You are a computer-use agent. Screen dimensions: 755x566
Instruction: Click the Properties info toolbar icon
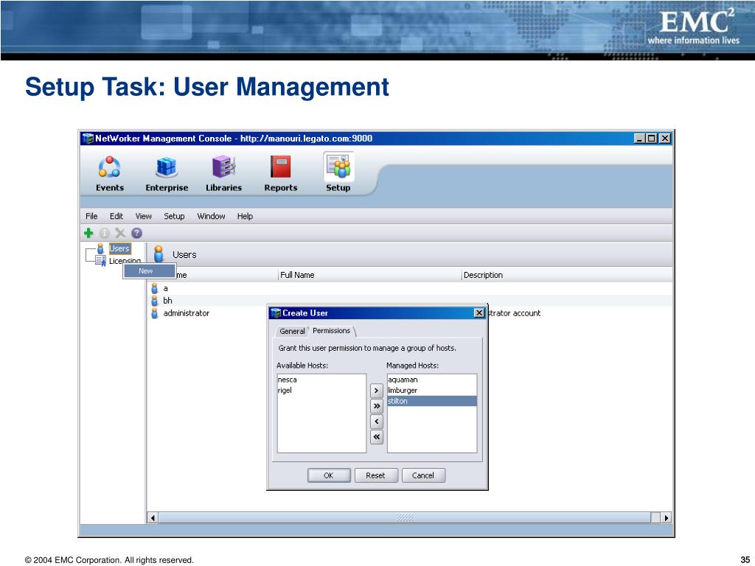pos(105,233)
